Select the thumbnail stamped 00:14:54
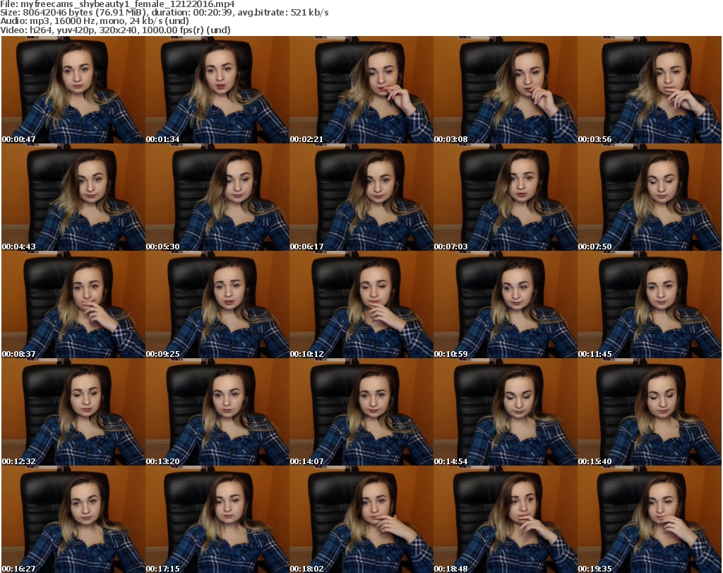This screenshot has height=573, width=723. pos(506,412)
